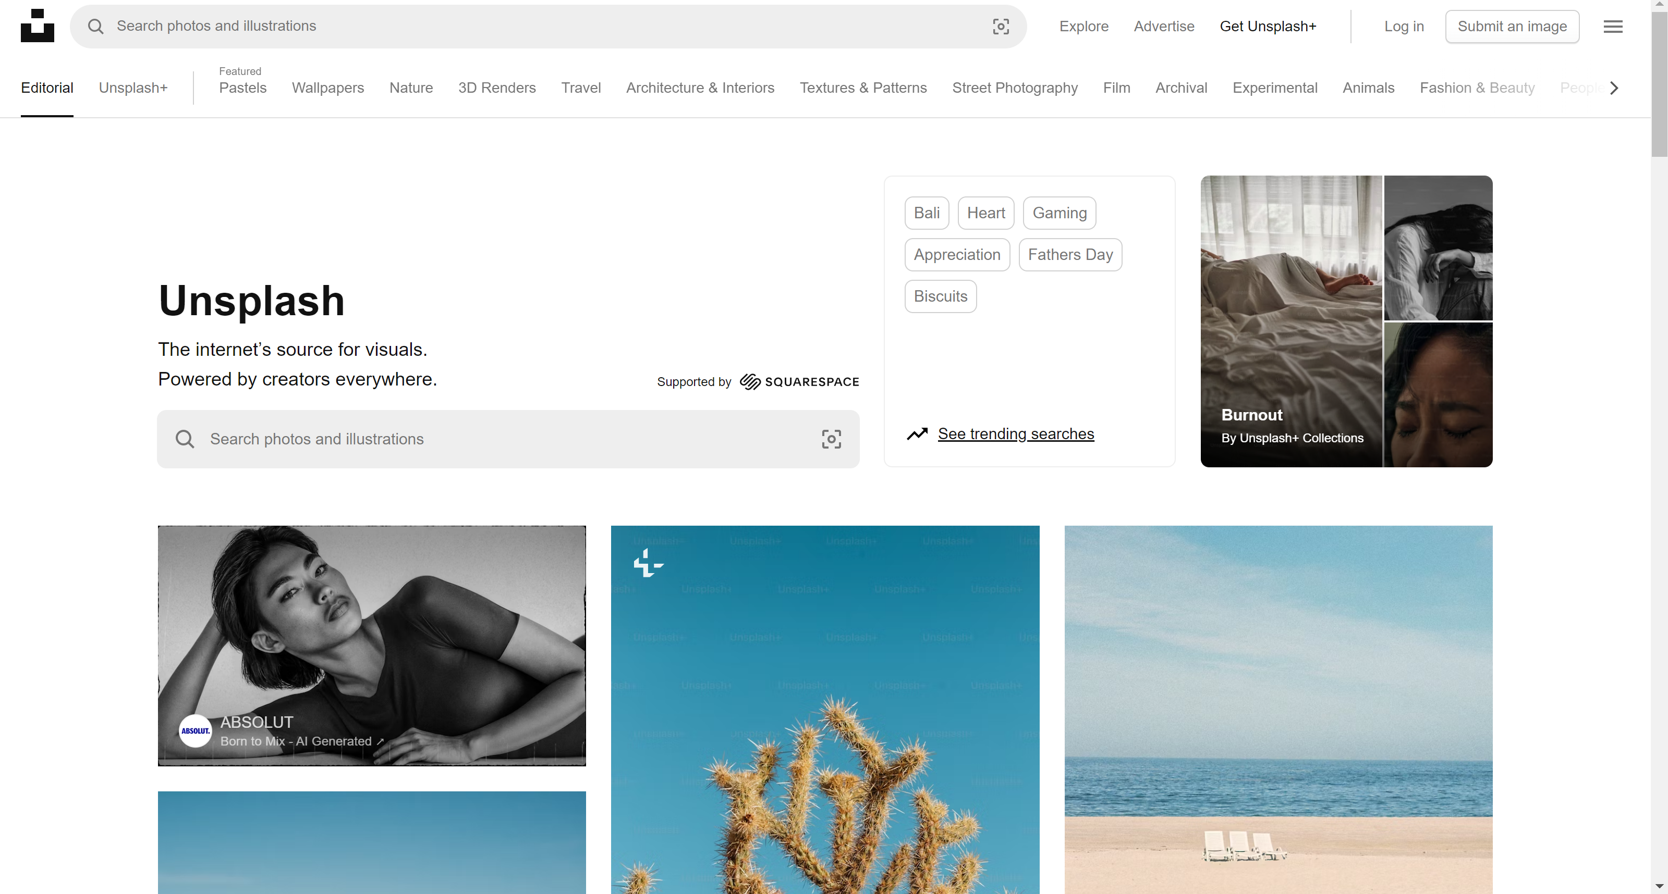Screen dimensions: 1668x894
Task: Select the Bali trending tag
Action: (927, 213)
